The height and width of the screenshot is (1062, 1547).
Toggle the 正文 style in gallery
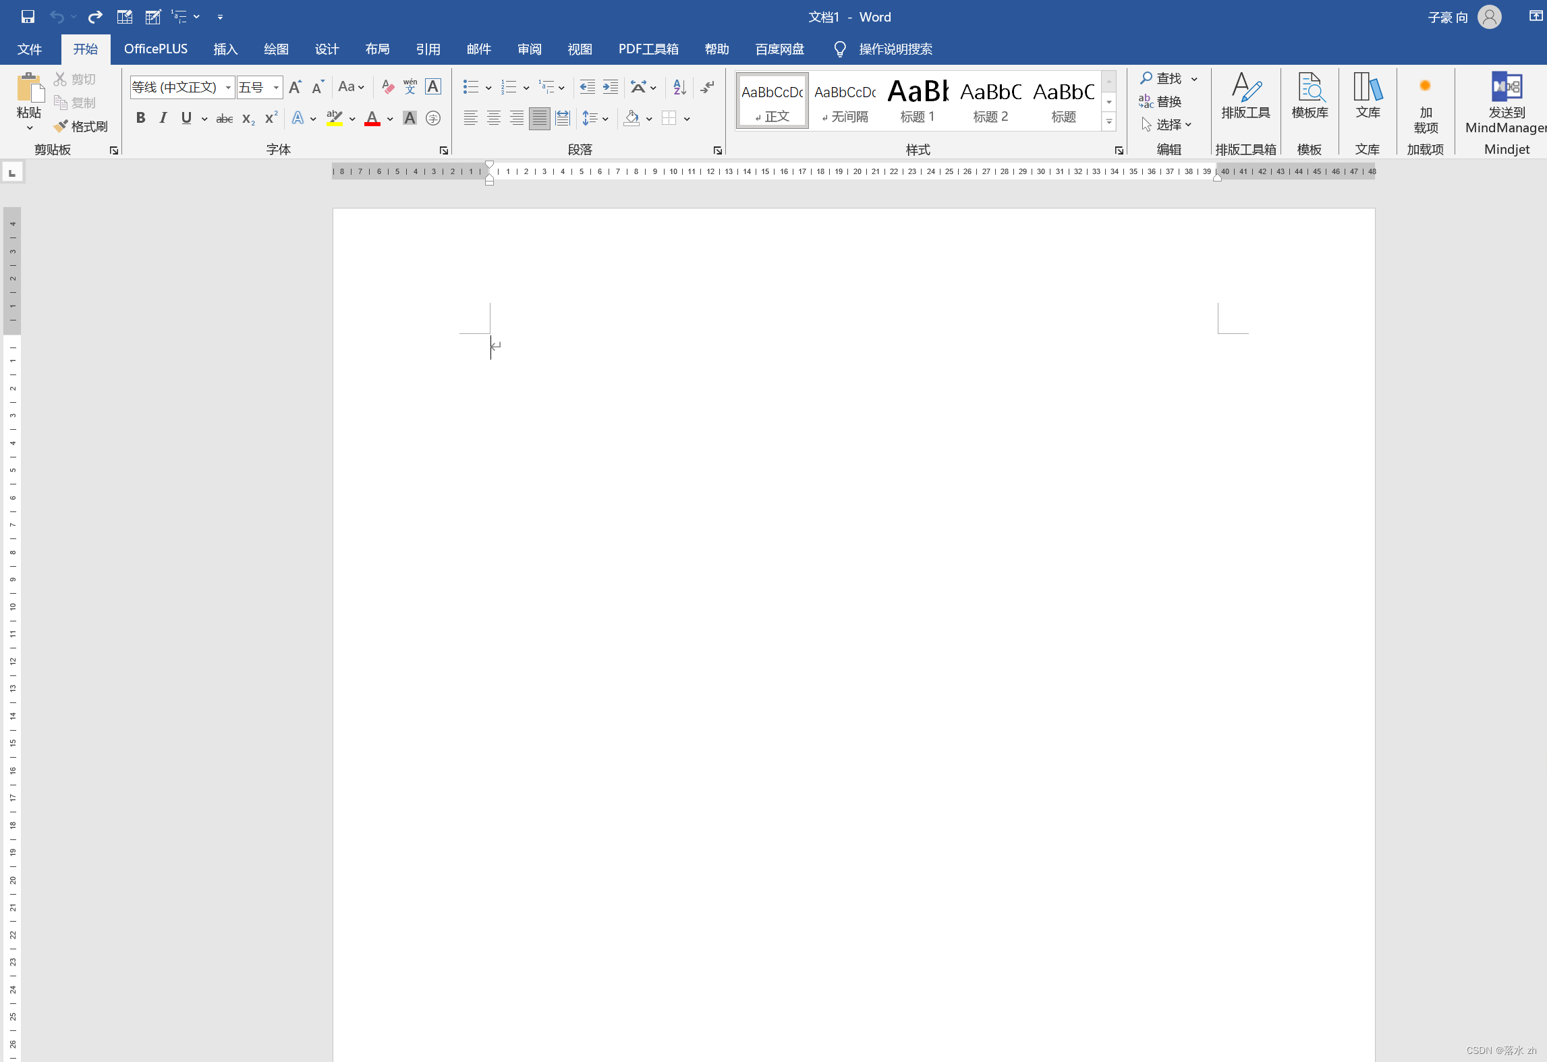(x=770, y=100)
